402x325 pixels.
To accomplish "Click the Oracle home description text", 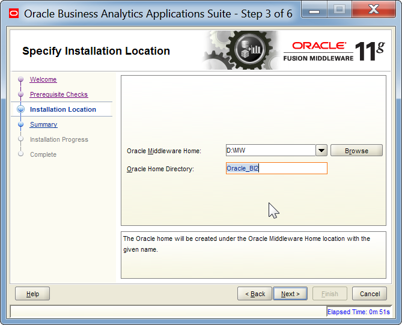I will [x=246, y=244].
